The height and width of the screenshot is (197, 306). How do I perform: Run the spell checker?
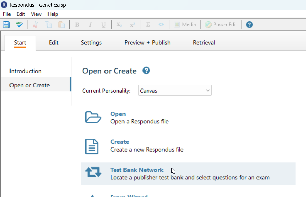(x=19, y=24)
